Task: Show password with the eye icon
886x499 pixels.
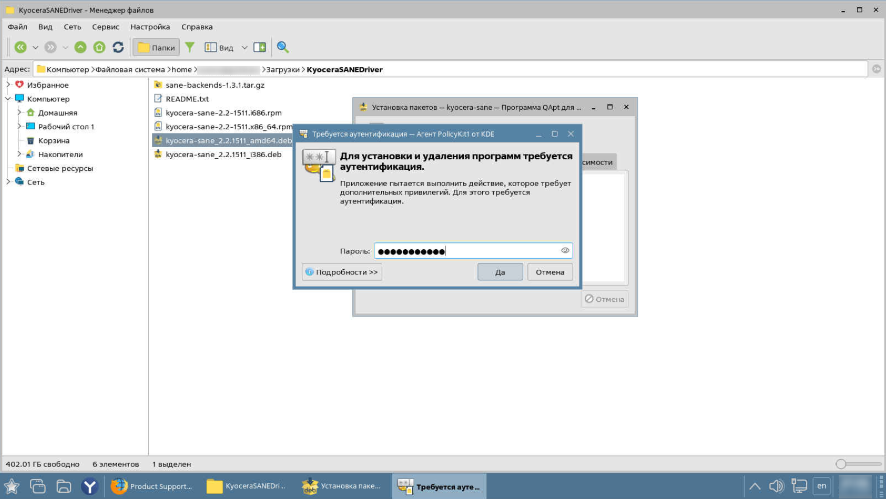Action: click(565, 251)
